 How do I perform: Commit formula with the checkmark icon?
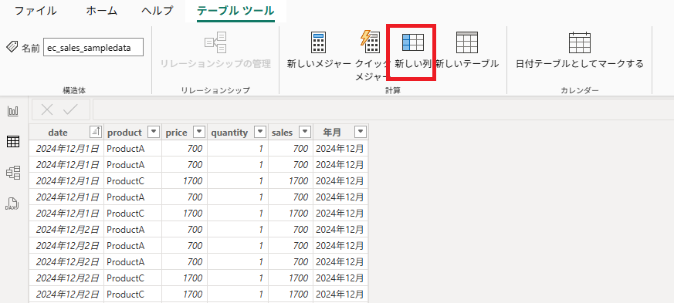[70, 110]
